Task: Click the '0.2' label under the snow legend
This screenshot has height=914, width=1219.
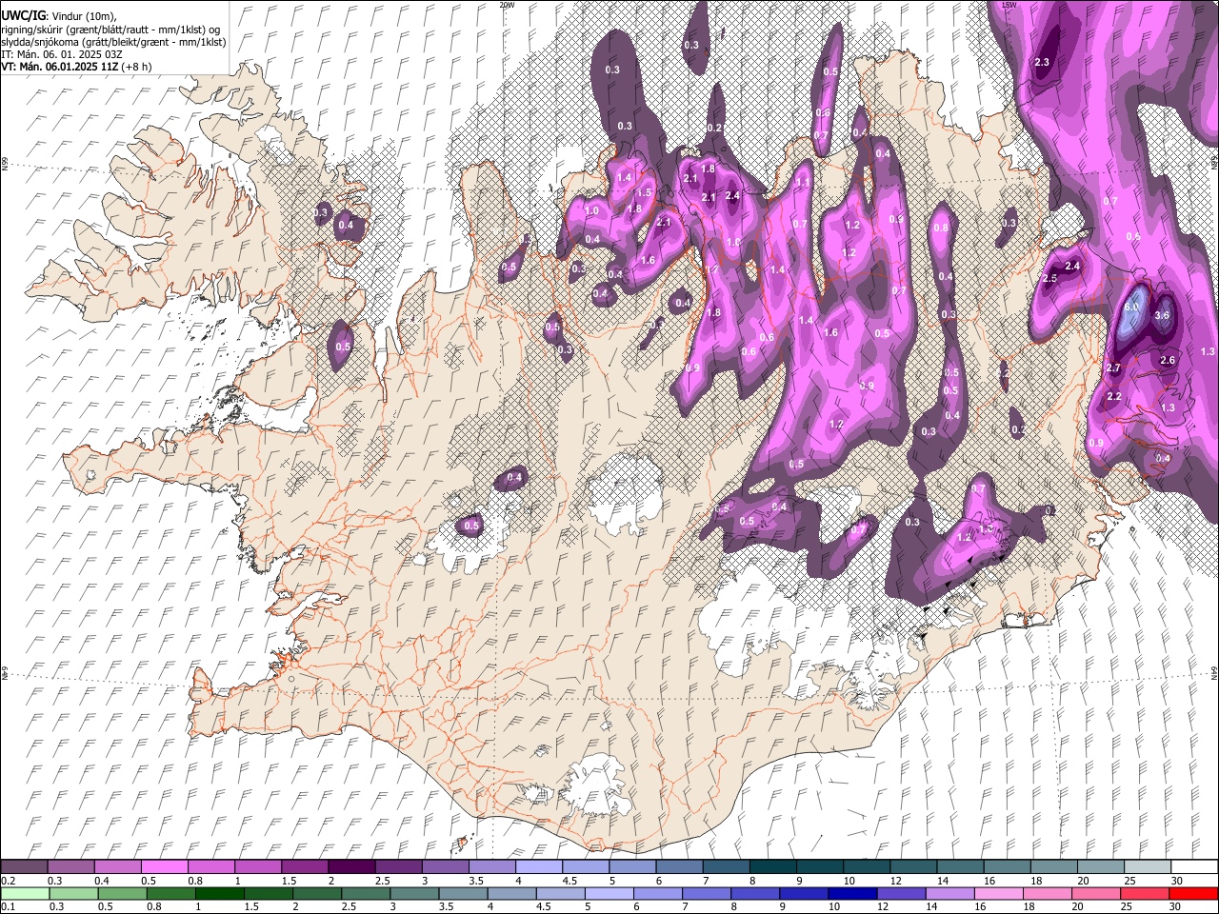Action: coord(8,881)
